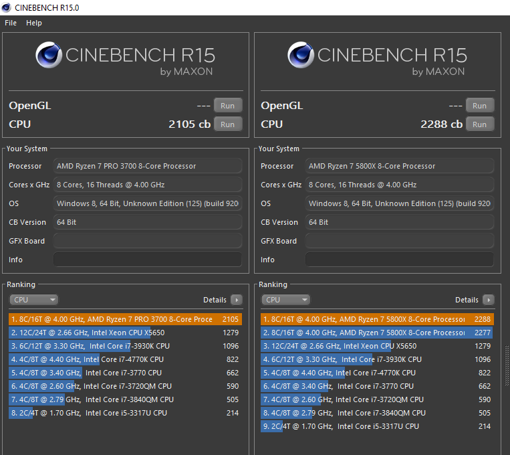Viewport: 510px width, 455px height.
Task: Click the right Details arrow button
Action: [x=488, y=300]
